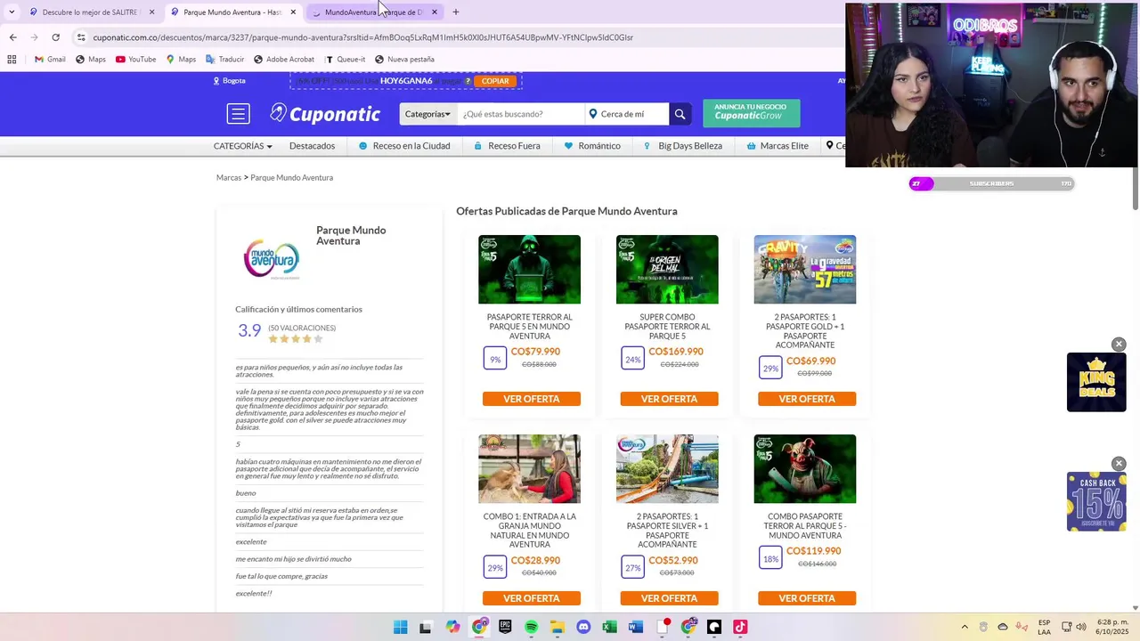Open Copilot from the taskbar

(x=452, y=627)
